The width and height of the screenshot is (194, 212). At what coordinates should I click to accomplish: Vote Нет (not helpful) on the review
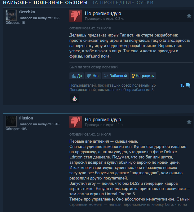(93, 76)
